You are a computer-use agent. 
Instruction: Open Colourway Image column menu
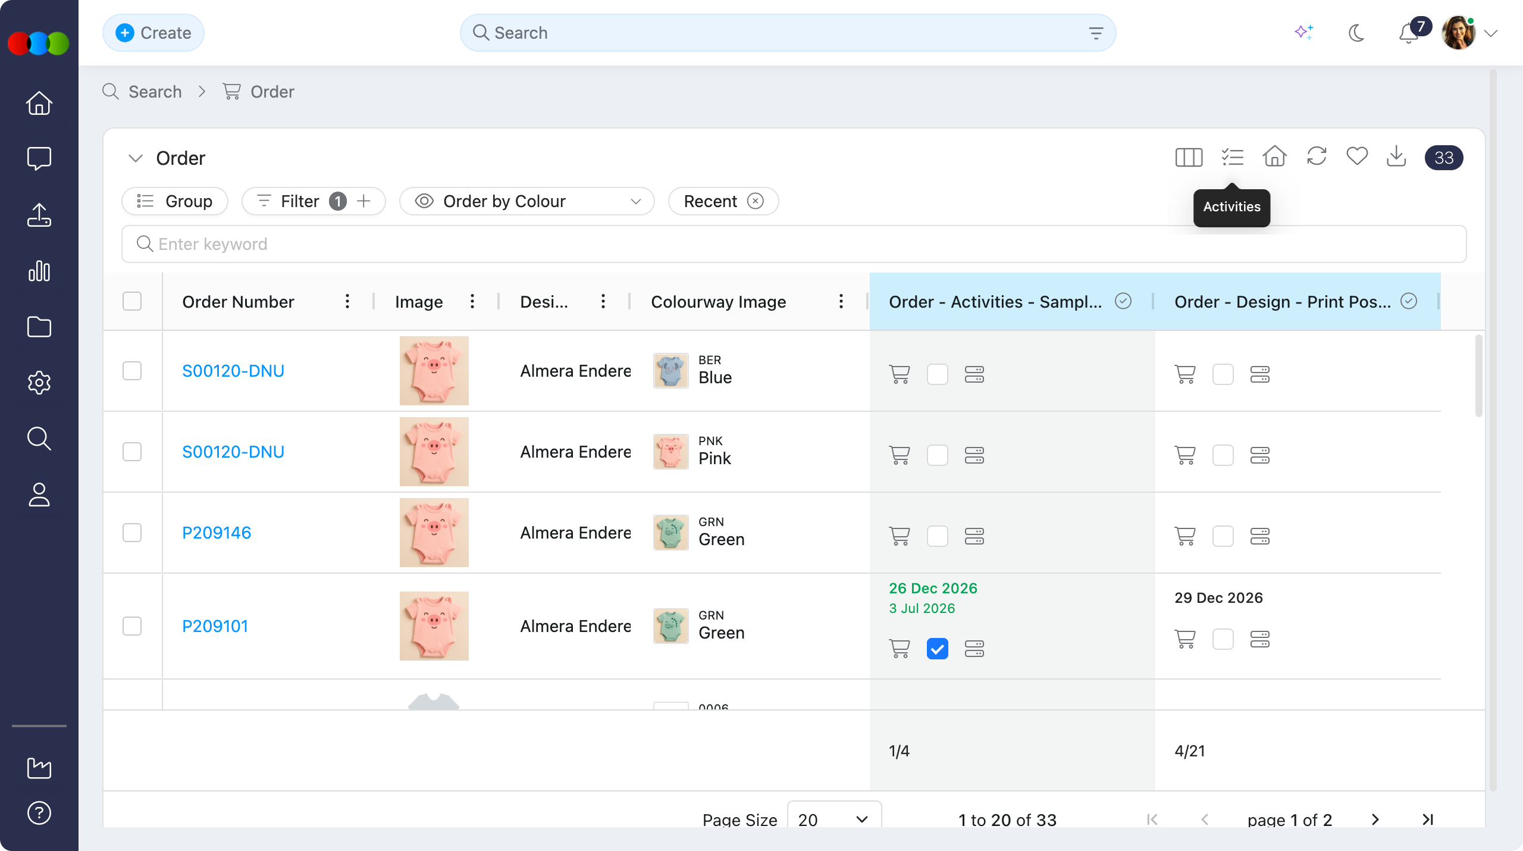(841, 301)
